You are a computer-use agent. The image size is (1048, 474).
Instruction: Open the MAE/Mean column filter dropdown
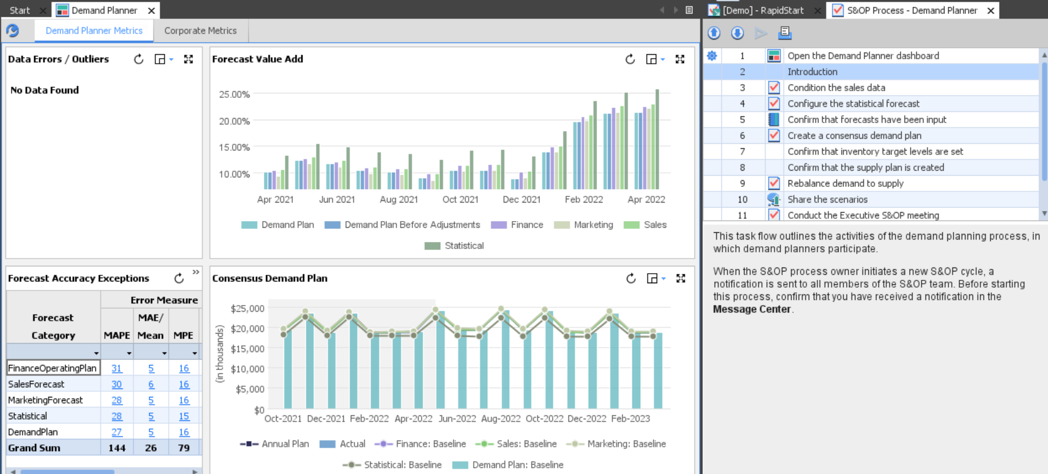[164, 353]
